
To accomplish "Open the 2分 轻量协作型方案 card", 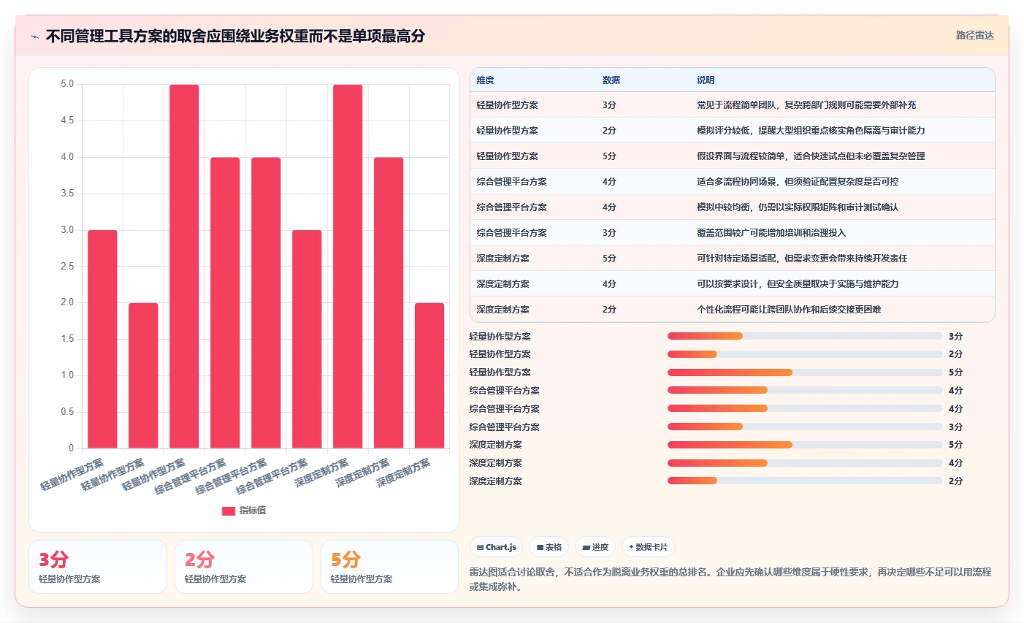I will coord(244,567).
